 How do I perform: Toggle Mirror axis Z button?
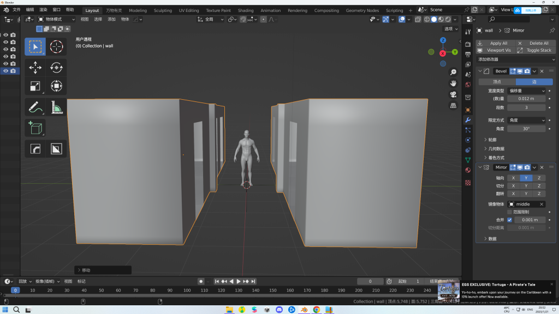point(539,178)
